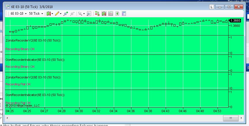Image resolution: width=249 pixels, height=126 pixels.
Task: Minimize the chart window
Action: [x=220, y=7]
